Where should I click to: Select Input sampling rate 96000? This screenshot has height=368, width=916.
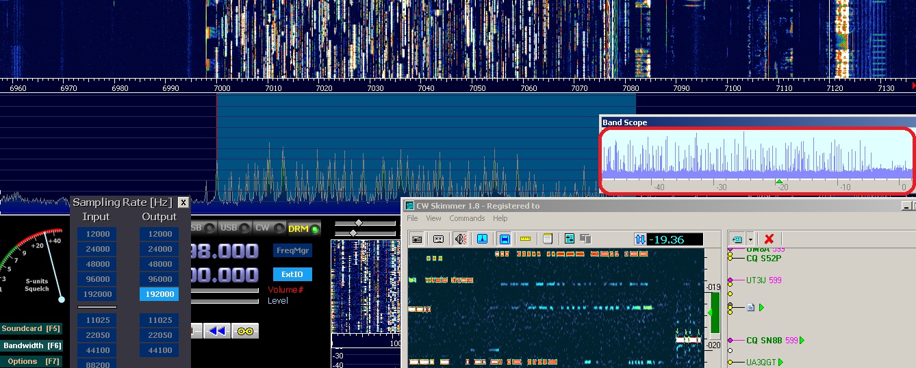96,279
